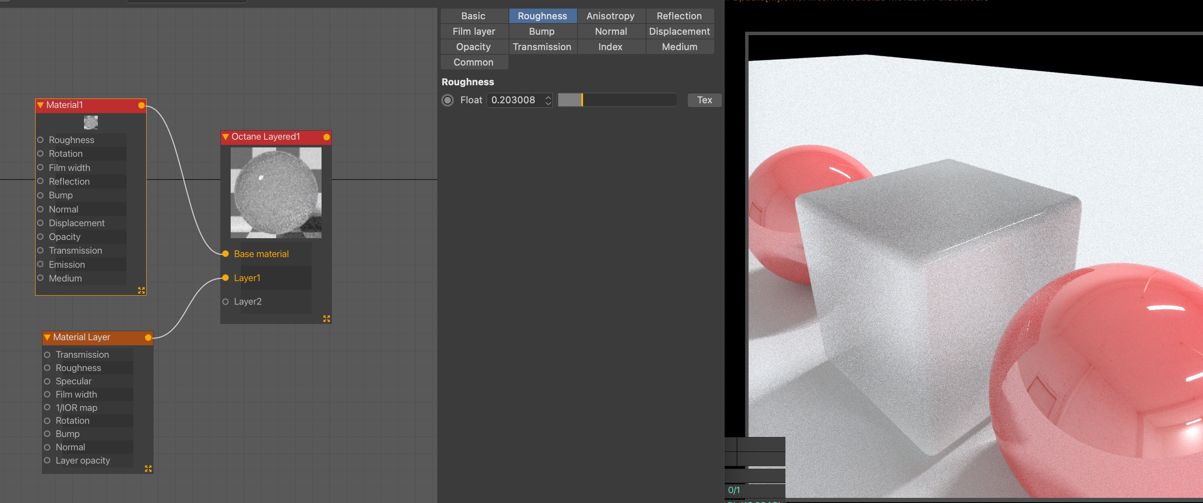The width and height of the screenshot is (1203, 503).
Task: Toggle the Float roughness radio button
Action: (x=448, y=100)
